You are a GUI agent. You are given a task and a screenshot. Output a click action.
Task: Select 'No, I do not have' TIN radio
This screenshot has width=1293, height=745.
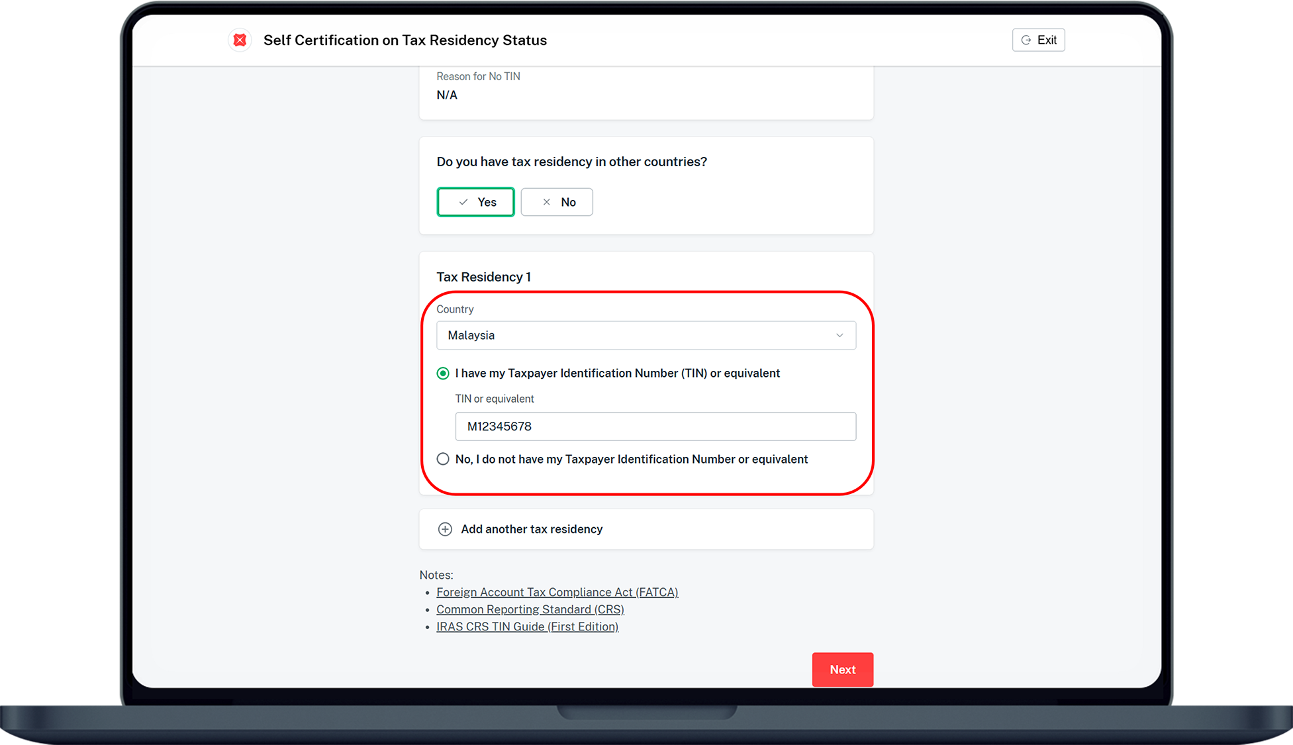pos(443,460)
